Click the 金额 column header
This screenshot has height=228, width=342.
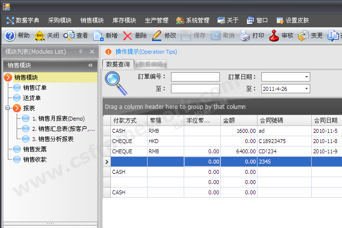pyautogui.click(x=238, y=120)
